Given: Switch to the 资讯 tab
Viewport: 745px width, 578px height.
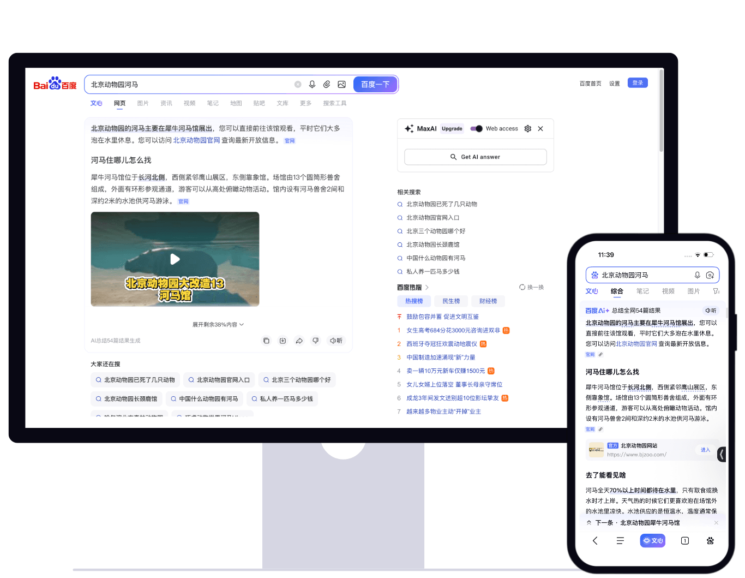Looking at the screenshot, I should click(166, 103).
